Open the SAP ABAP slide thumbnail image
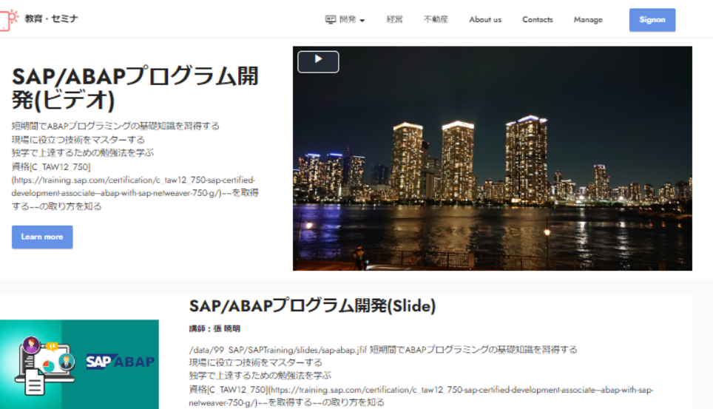Image resolution: width=713 pixels, height=409 pixels. point(79,364)
